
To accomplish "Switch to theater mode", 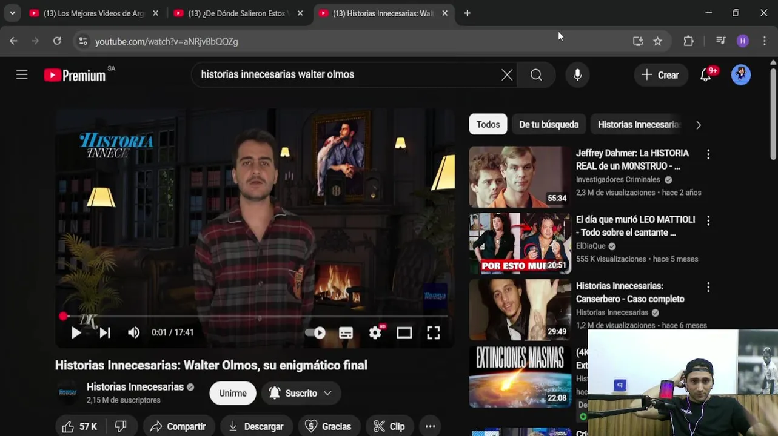I will click(404, 332).
